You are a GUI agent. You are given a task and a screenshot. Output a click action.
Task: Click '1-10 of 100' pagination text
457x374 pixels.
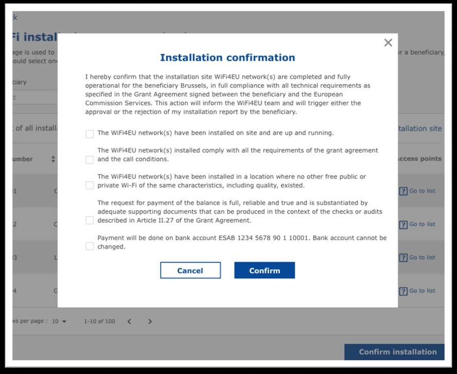(99, 321)
